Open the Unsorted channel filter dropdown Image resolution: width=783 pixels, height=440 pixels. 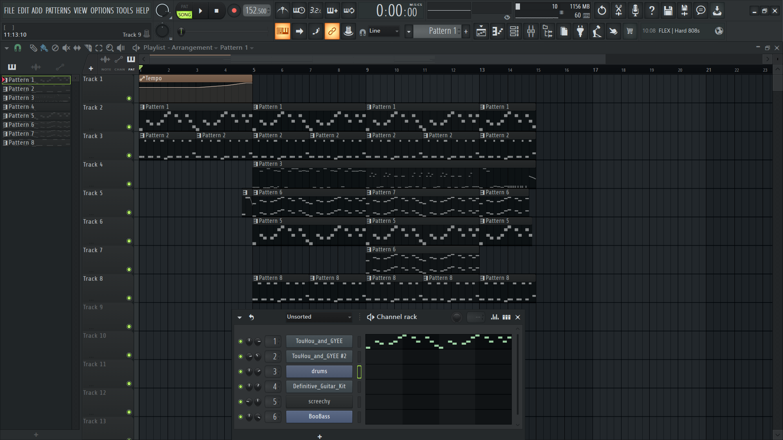click(x=319, y=317)
